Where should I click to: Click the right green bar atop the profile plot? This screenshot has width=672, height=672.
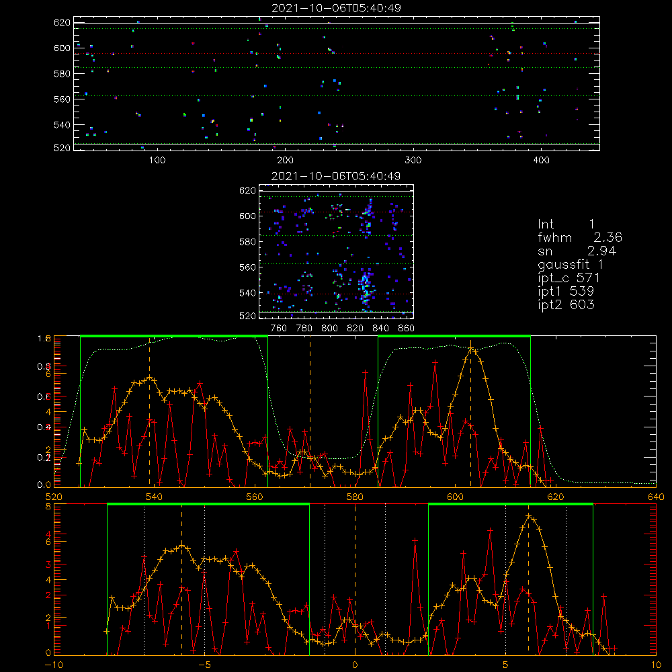click(x=454, y=336)
